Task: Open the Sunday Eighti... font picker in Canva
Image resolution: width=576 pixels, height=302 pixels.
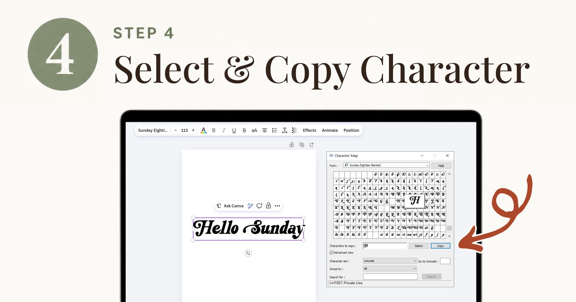Action: pos(153,130)
